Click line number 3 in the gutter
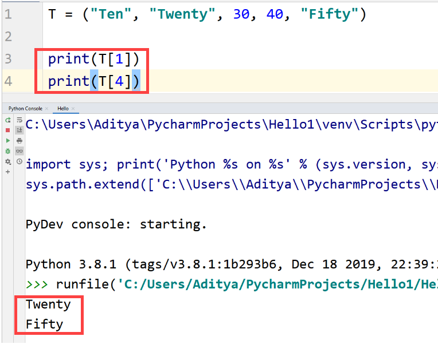This screenshot has height=356, width=438. [9, 59]
